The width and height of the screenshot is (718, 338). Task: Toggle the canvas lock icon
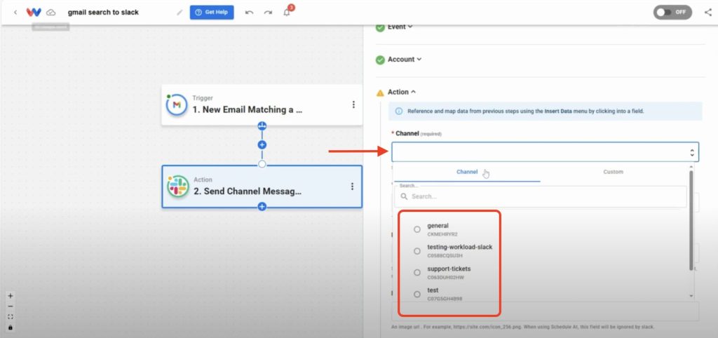point(11,327)
